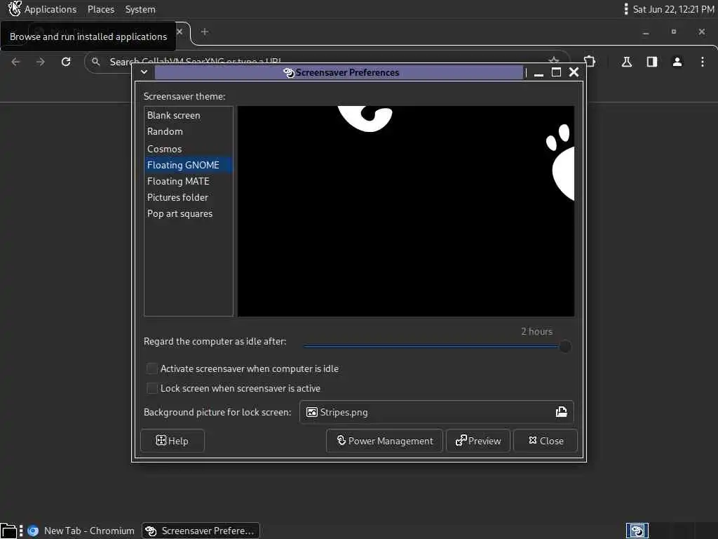Viewport: 718px width, 539px height.
Task: Click the show desktop icon in bottom panel
Action: click(8, 531)
